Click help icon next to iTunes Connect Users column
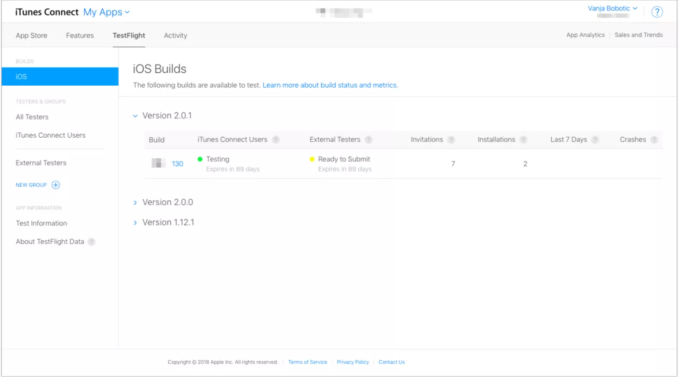The width and height of the screenshot is (680, 377). (276, 140)
